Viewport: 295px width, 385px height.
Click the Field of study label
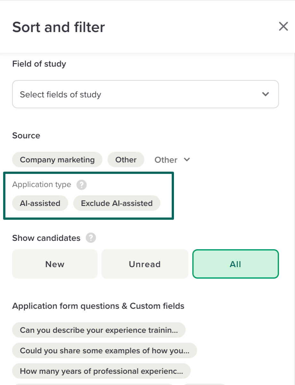[39, 64]
